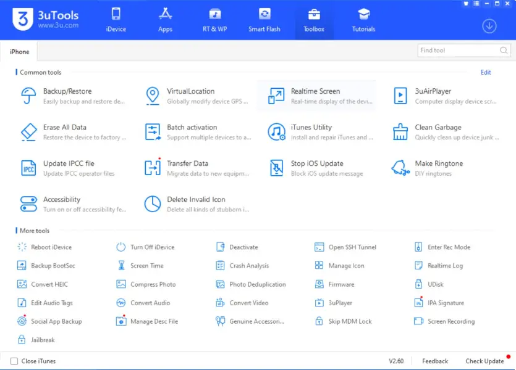Click the Open SSH Tunnel icon

point(319,247)
